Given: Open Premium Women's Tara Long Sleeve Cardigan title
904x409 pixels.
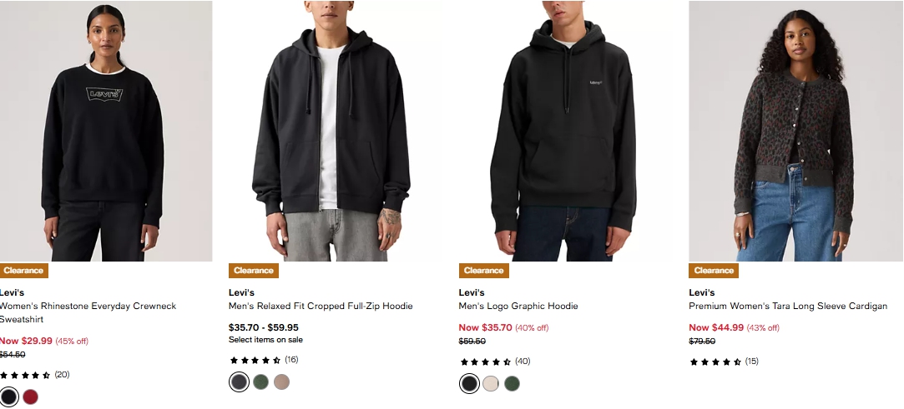Looking at the screenshot, I should point(787,306).
